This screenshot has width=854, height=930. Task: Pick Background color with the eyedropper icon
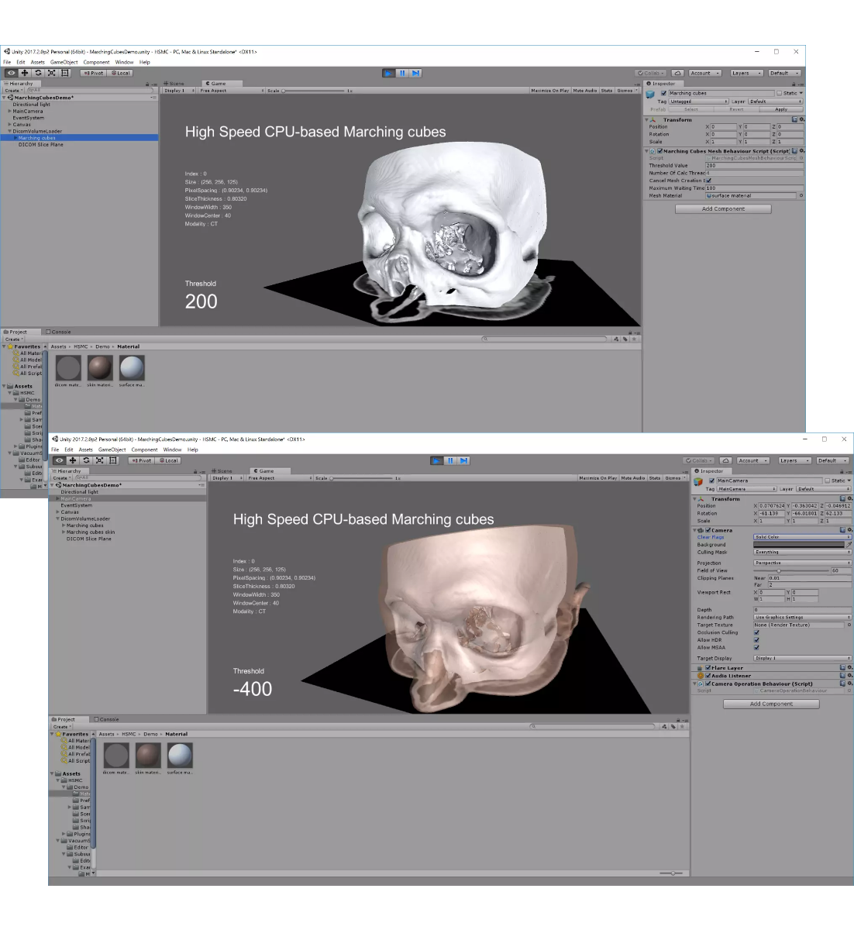coord(849,545)
